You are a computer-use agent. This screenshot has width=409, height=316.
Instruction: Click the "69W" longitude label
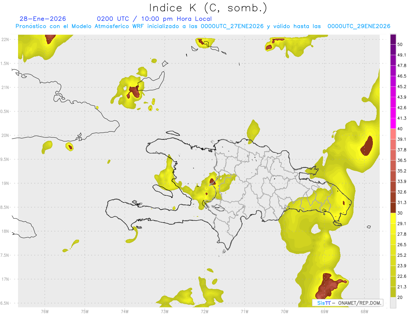click(x=324, y=311)
